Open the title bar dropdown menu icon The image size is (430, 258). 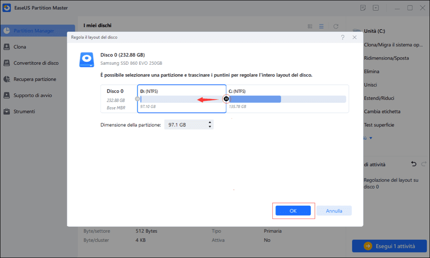[376, 8]
